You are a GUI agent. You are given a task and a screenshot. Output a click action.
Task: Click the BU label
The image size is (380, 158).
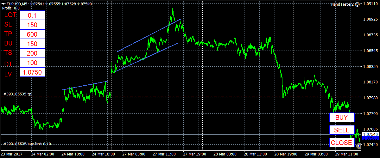(x=8, y=43)
